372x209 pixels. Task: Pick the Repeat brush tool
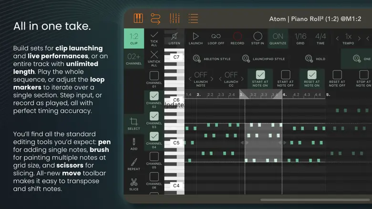(134, 164)
